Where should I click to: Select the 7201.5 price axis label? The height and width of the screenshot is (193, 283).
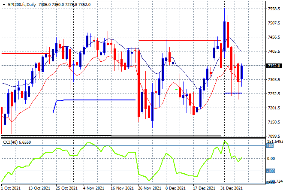click(274, 108)
